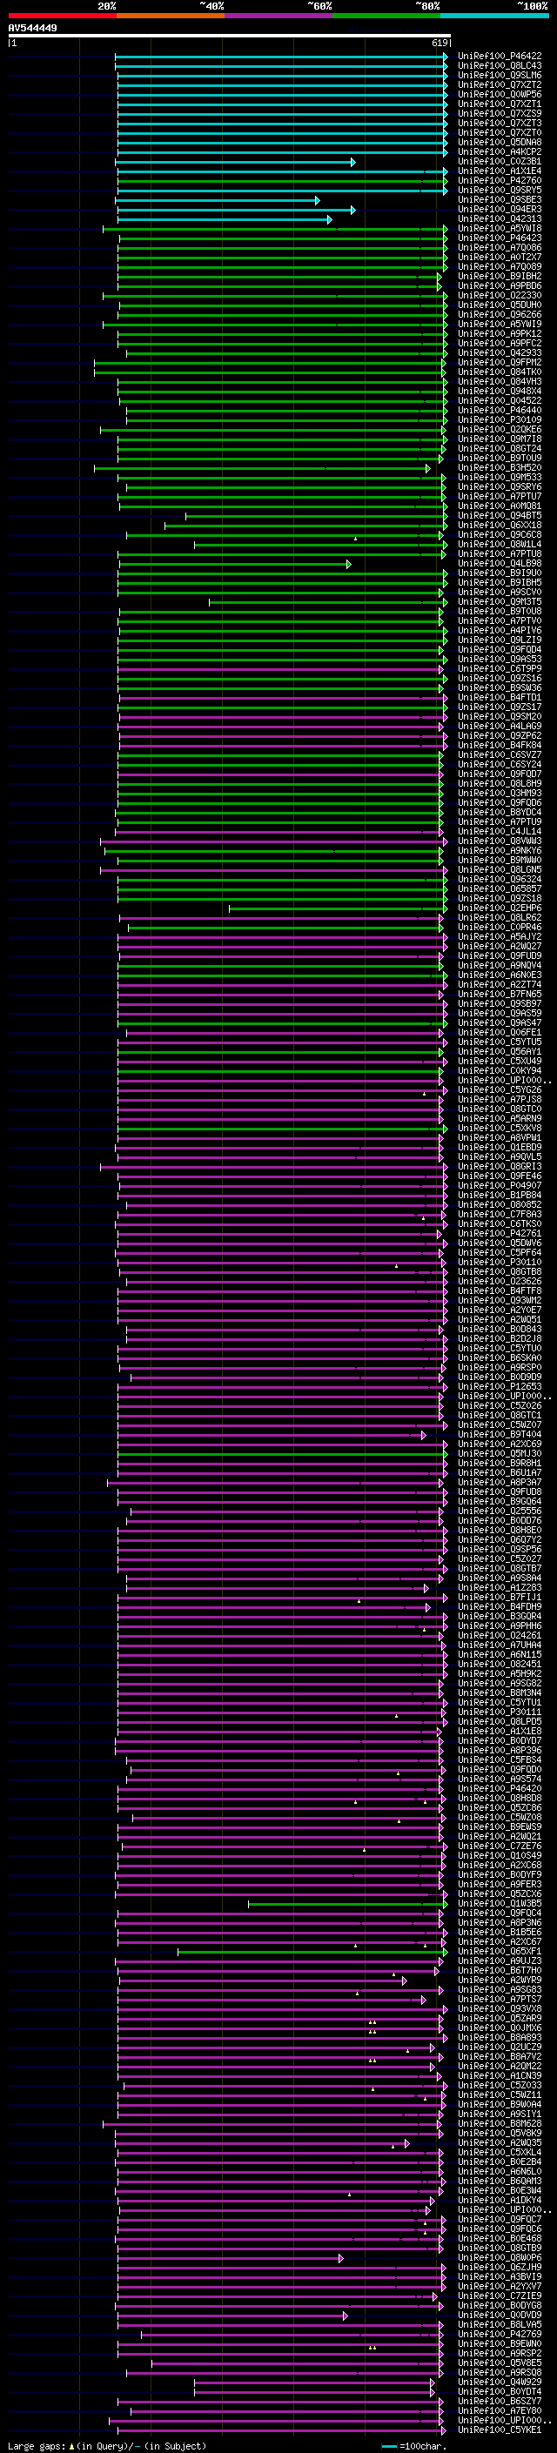Open hit UniRef100_Q42933 label
557x2453 pixels.
click(500, 353)
